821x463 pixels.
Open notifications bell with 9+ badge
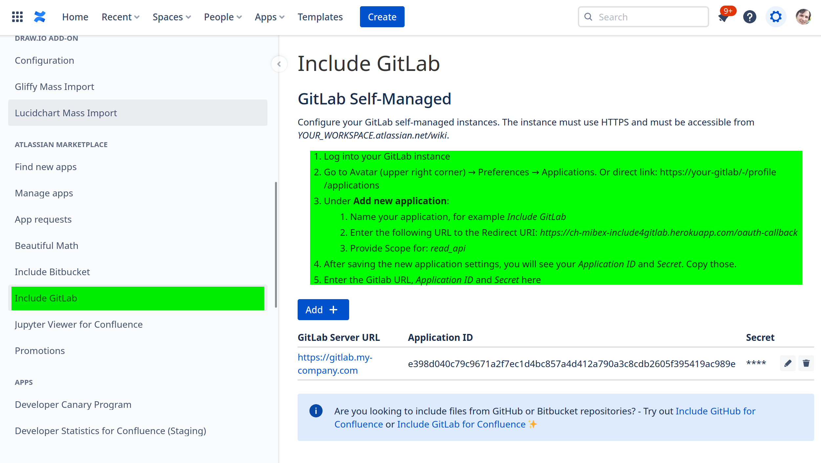click(723, 17)
